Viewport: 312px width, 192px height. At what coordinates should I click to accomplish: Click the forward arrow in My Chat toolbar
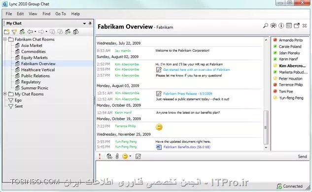[41, 32]
